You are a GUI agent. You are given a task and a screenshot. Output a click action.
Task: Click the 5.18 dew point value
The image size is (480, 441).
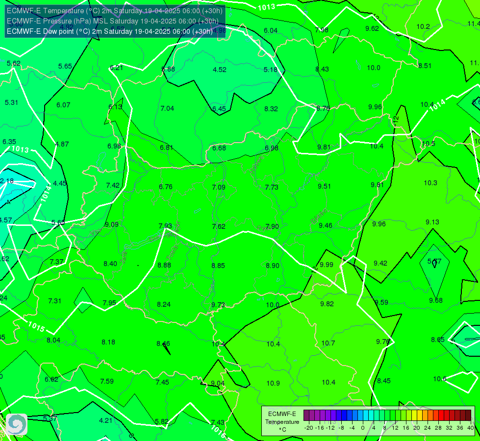270,70
